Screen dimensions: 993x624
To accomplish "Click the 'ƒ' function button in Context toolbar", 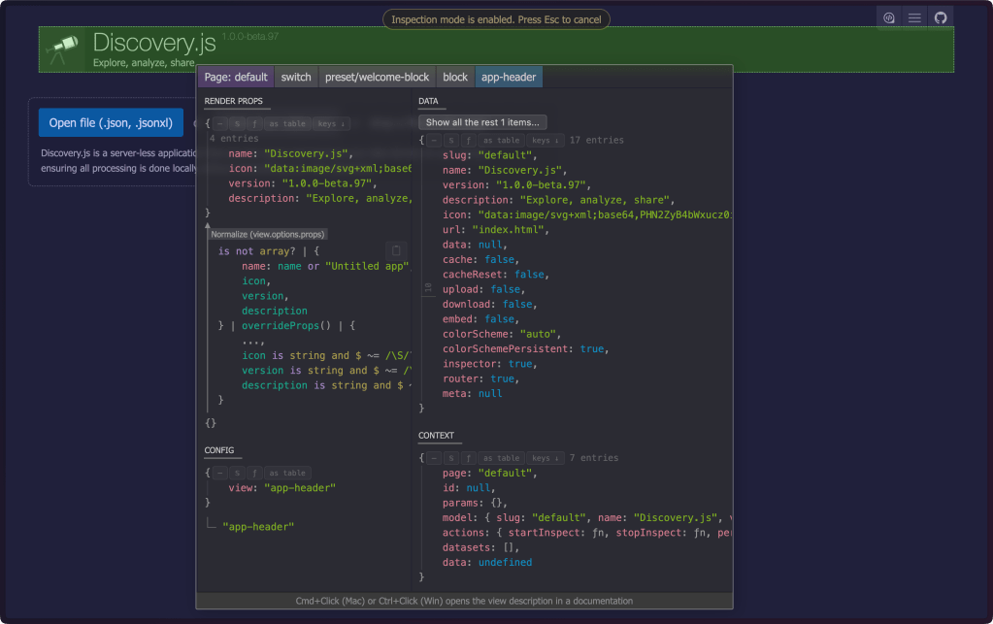I will tap(468, 458).
